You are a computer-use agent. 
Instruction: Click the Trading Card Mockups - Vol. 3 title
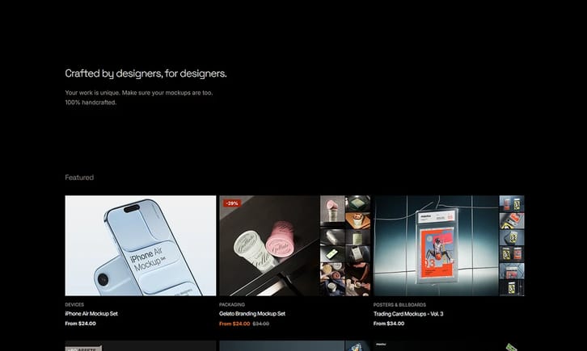(408, 314)
